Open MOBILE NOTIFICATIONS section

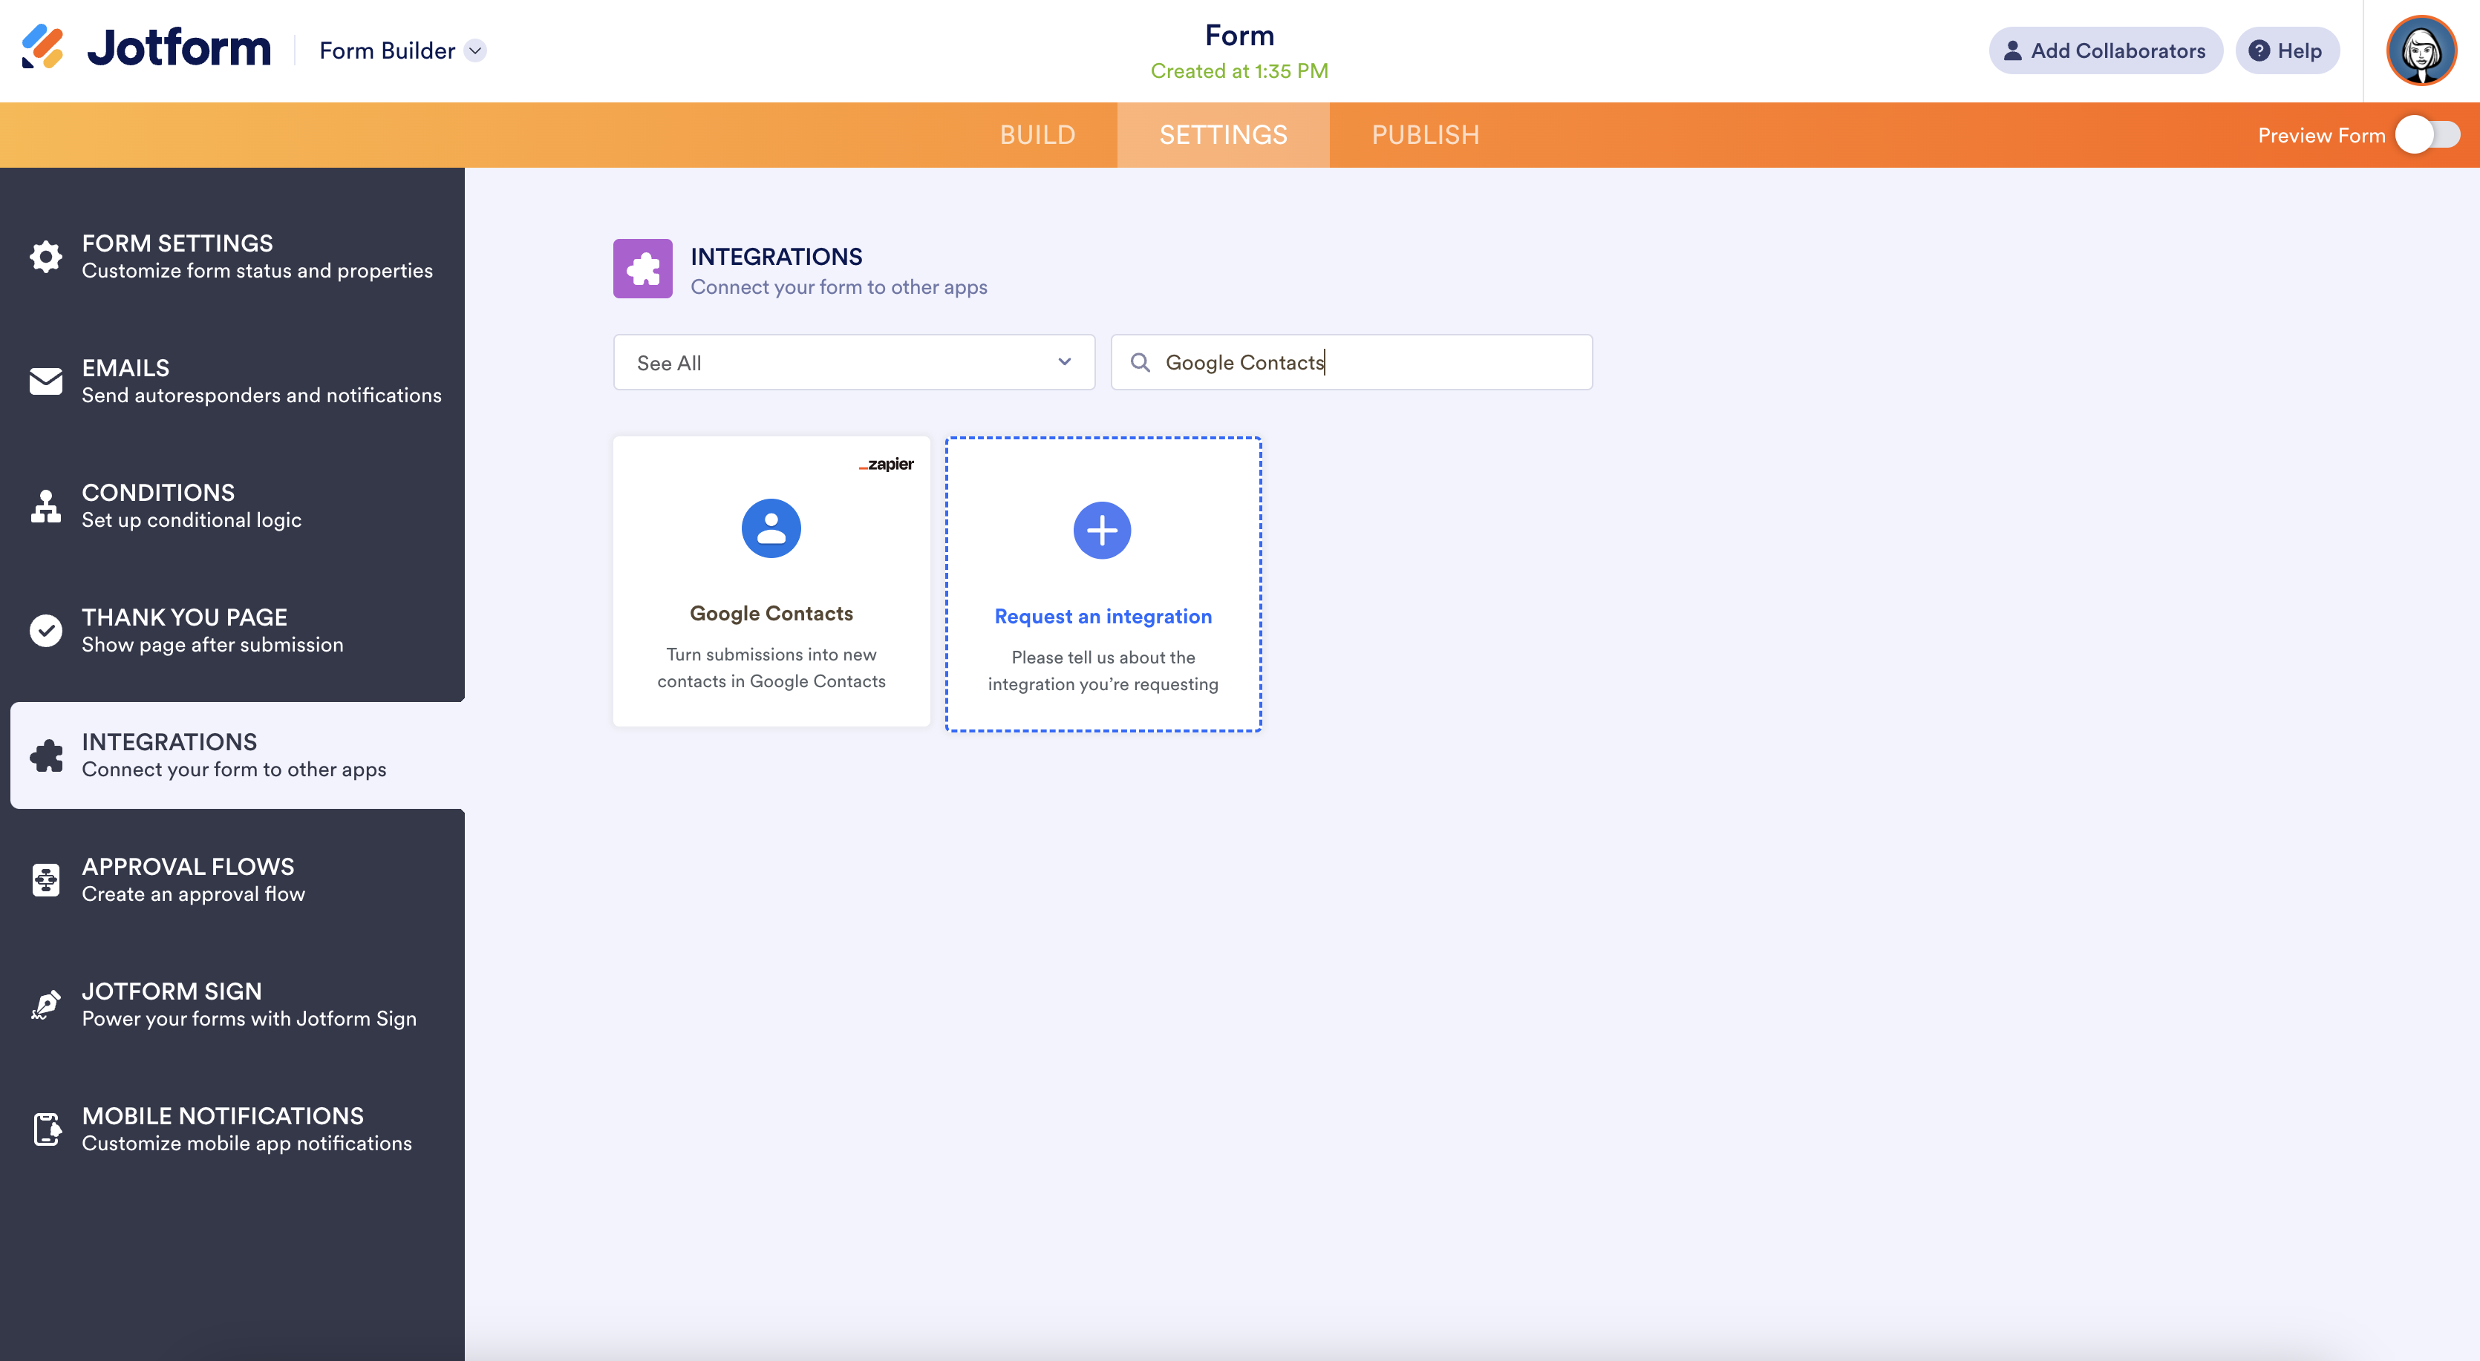click(232, 1129)
